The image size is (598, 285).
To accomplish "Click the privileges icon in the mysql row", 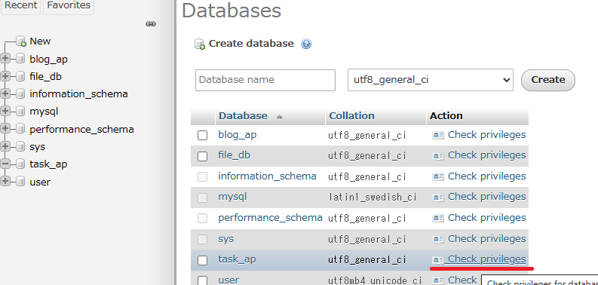I will (438, 198).
